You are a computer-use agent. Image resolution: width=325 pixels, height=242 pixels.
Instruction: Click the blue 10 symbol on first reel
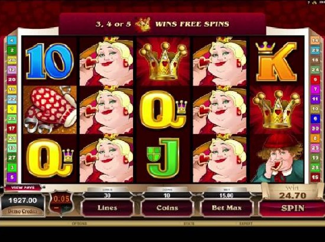50,61
